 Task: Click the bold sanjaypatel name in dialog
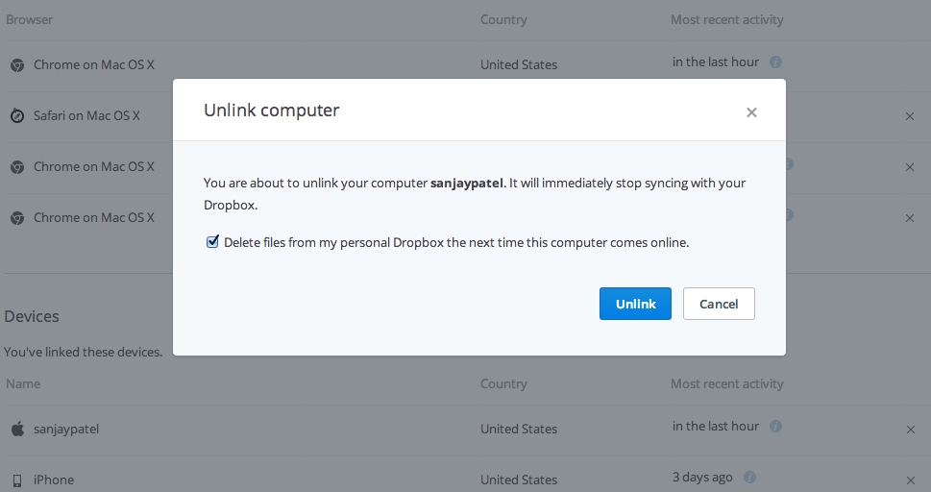(x=467, y=183)
